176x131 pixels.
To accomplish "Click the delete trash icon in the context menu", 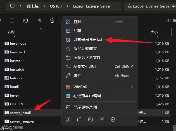I will [x=113, y=119].
